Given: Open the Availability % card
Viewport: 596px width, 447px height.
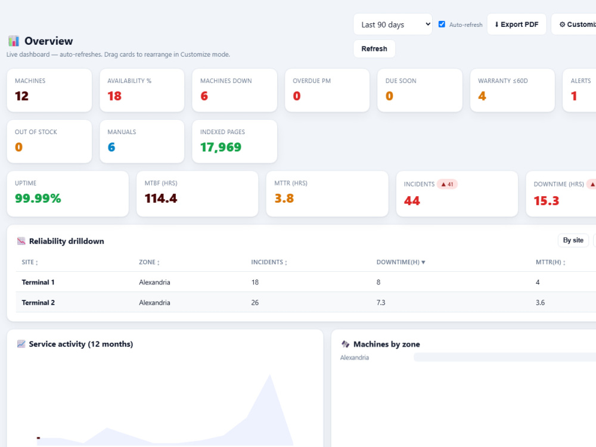Looking at the screenshot, I should 142,90.
